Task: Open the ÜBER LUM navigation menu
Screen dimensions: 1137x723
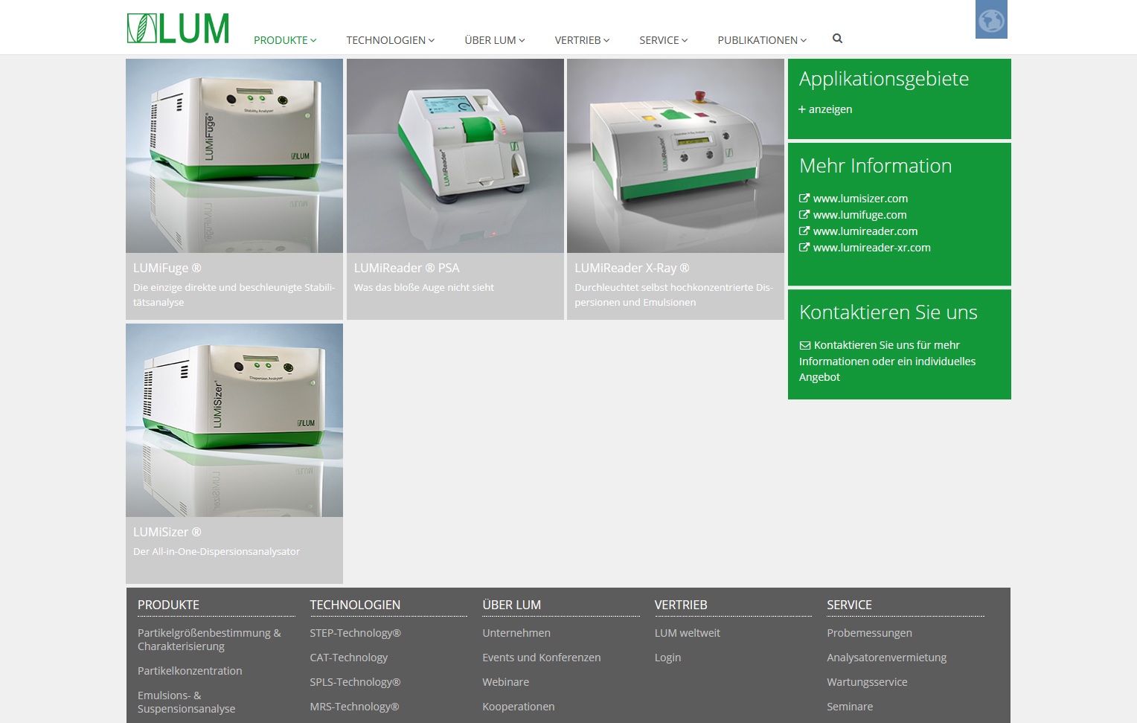Action: [494, 40]
